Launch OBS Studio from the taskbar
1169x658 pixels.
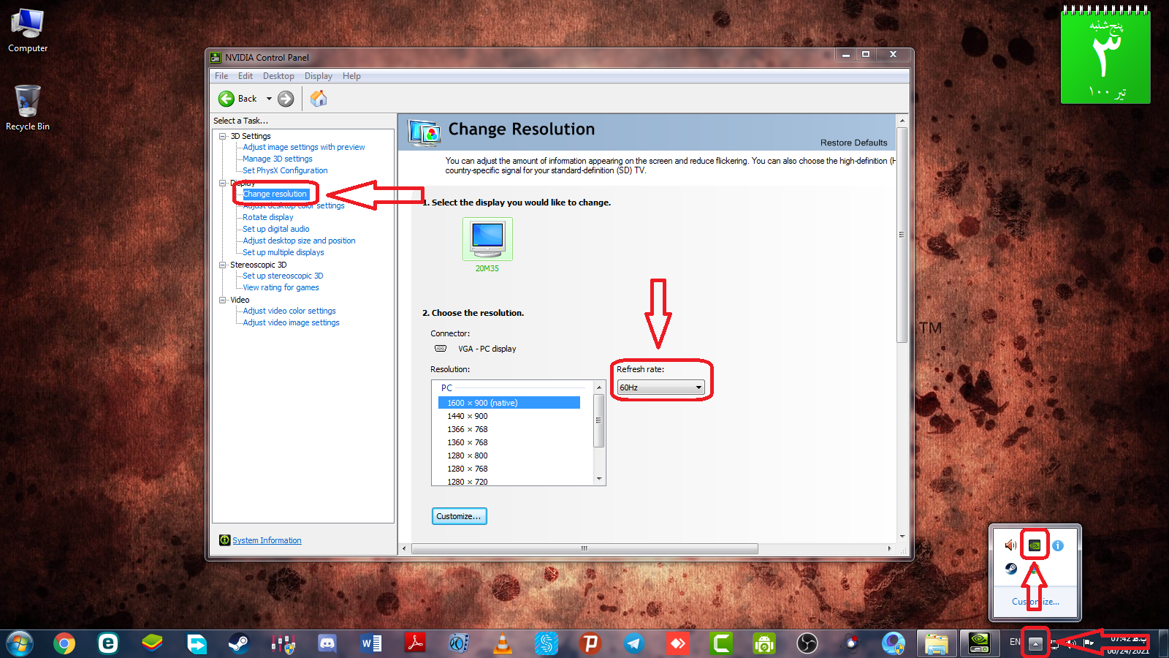click(807, 643)
